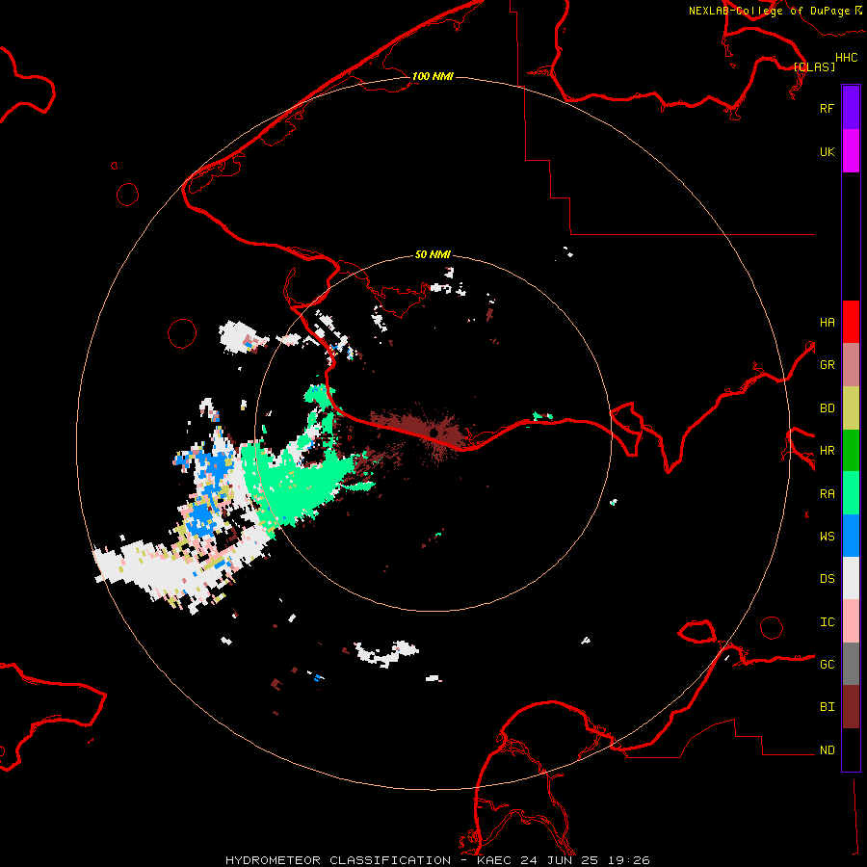Click the Hydrometeor Classification KAEC caption
This screenshot has height=867, width=867.
pyautogui.click(x=437, y=860)
